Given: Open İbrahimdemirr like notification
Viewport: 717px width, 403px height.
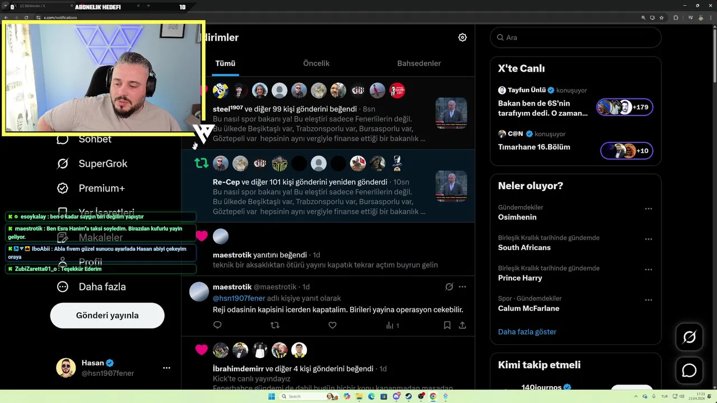Looking at the screenshot, I should (x=328, y=364).
